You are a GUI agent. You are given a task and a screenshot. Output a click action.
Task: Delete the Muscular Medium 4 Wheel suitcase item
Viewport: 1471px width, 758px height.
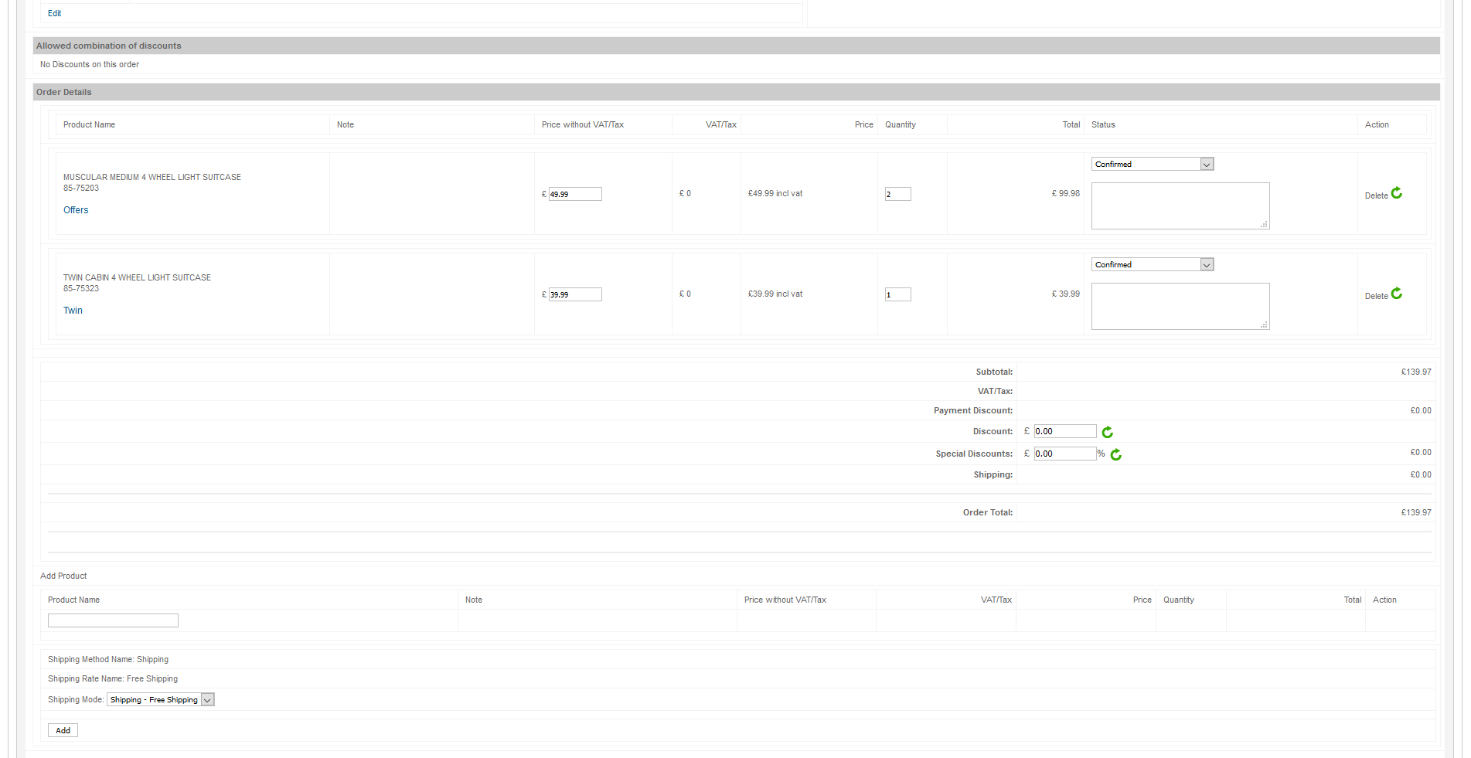pos(1376,196)
